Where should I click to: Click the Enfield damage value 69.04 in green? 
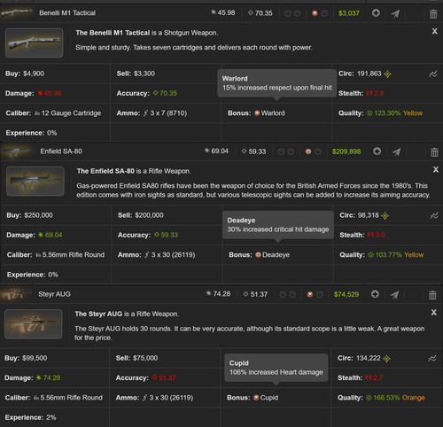tap(53, 235)
